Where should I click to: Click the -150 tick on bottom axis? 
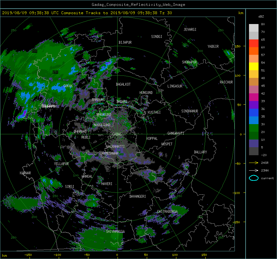tap(28, 255)
